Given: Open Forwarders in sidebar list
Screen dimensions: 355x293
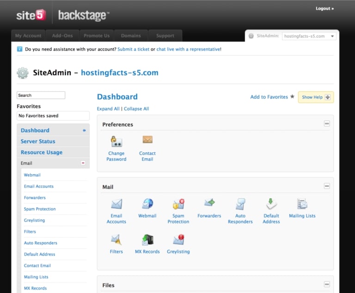Looking at the screenshot, I should pos(35,198).
